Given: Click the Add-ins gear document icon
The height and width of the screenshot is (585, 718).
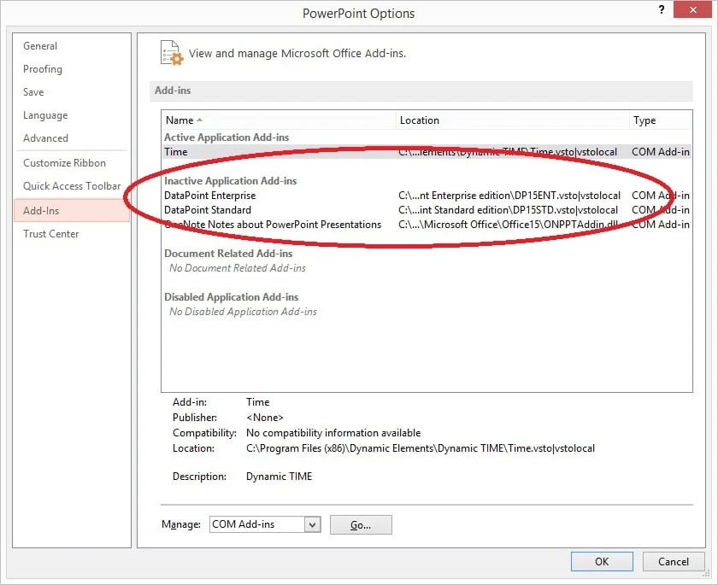Looking at the screenshot, I should (x=173, y=52).
